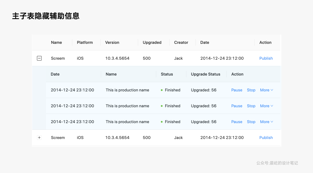Collapse the expanded first Screem row
This screenshot has height=173, width=313.
(x=39, y=58)
